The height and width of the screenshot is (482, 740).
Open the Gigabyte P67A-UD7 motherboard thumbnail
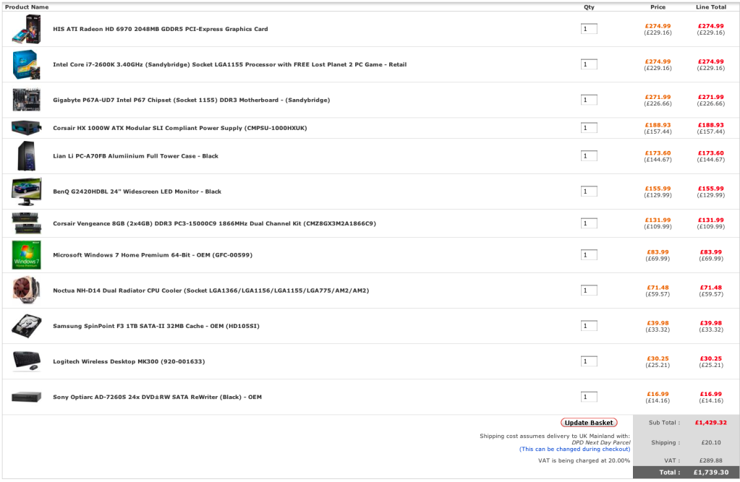click(x=26, y=100)
